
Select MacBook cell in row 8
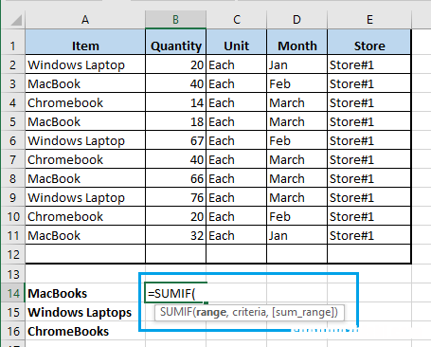click(85, 178)
